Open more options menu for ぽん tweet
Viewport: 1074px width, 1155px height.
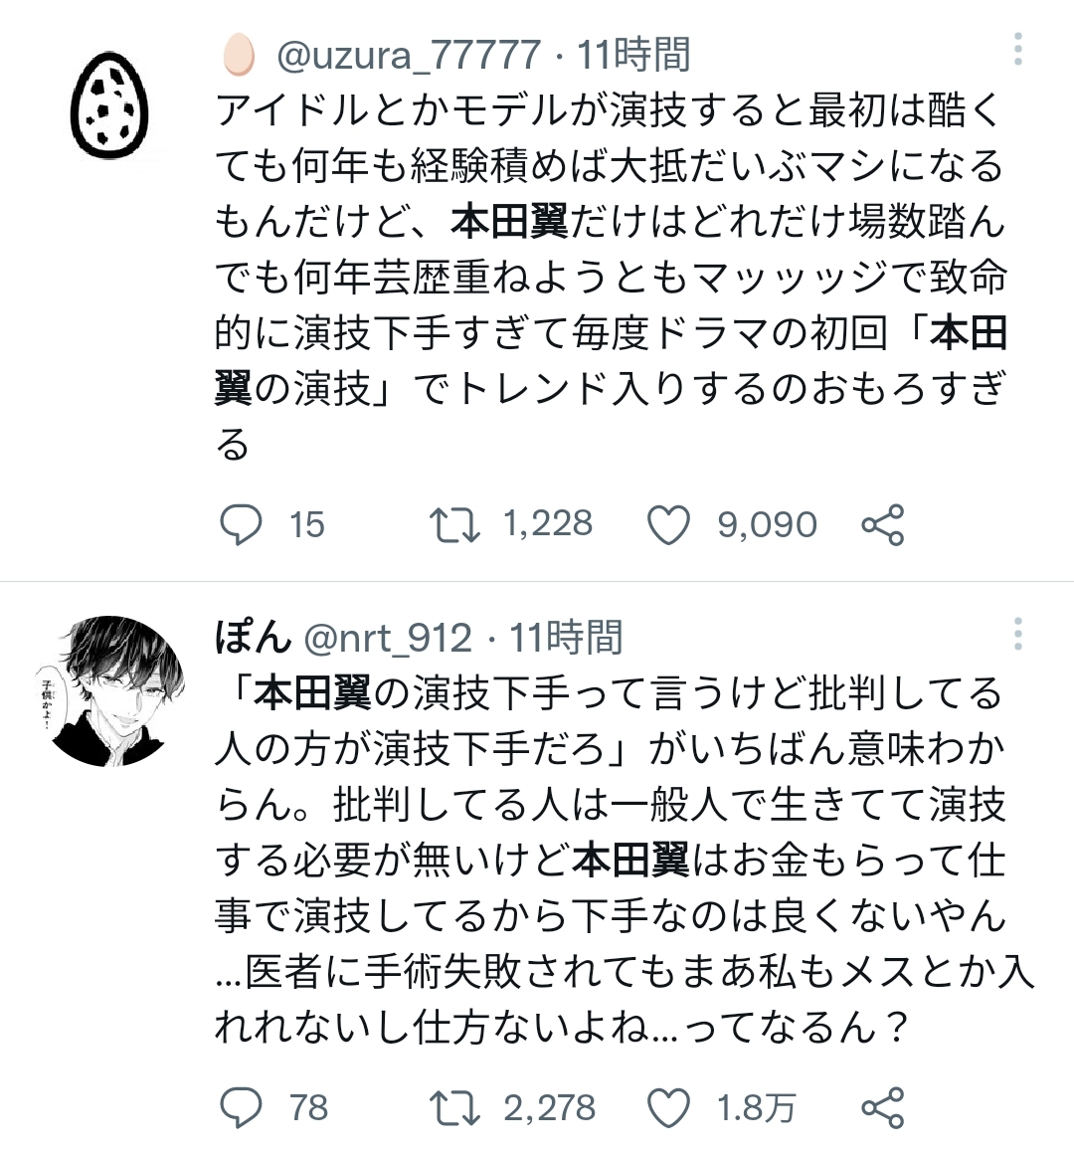1017,634
